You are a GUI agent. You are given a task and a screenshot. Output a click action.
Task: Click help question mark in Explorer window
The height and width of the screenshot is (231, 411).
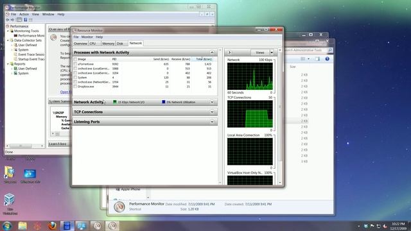click(x=327, y=59)
